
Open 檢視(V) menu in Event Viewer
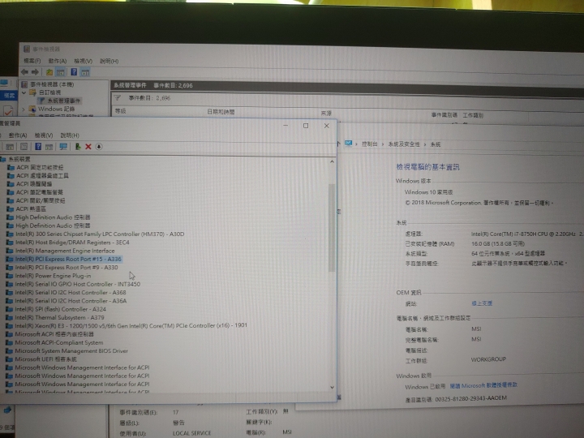pos(83,61)
